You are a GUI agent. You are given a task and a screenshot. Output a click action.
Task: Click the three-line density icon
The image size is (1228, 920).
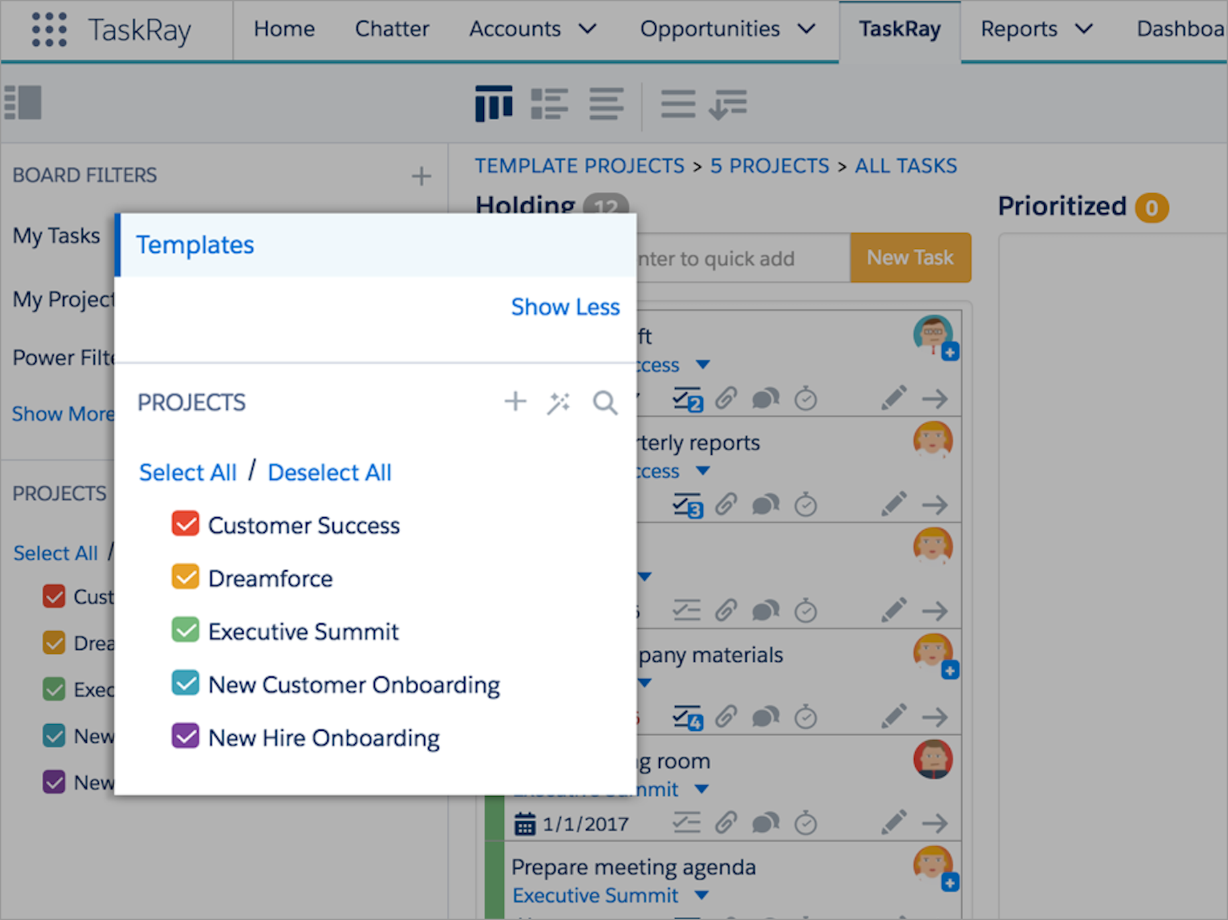pyautogui.click(x=678, y=104)
